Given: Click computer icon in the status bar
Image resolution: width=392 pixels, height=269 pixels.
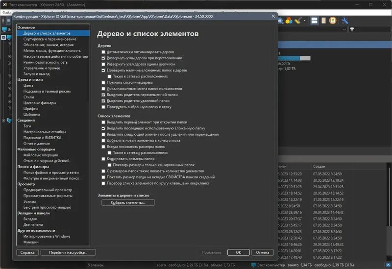Looking at the screenshot, I should [253, 265].
